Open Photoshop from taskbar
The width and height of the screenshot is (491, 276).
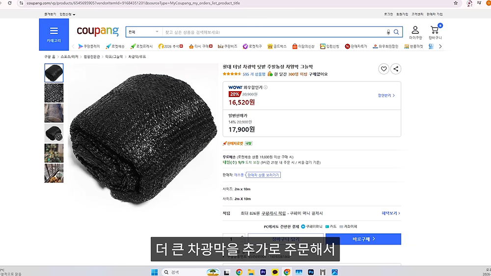coord(311,272)
